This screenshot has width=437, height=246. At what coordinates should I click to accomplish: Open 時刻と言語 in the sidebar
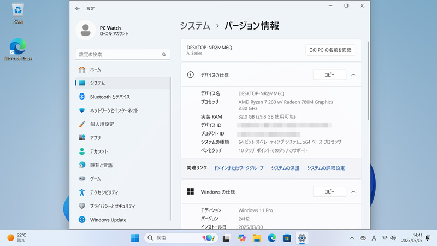click(x=122, y=165)
